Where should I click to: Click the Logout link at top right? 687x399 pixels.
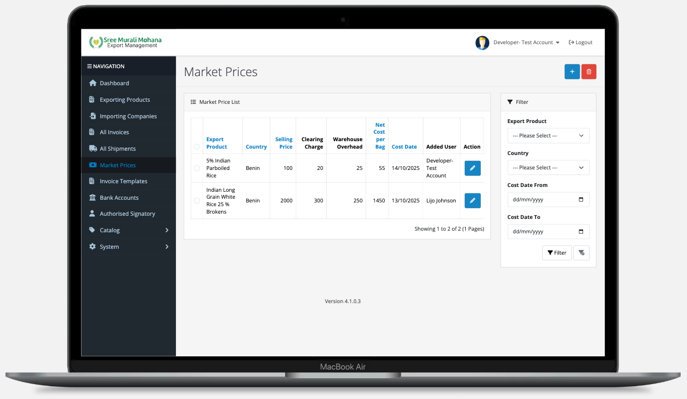(580, 42)
